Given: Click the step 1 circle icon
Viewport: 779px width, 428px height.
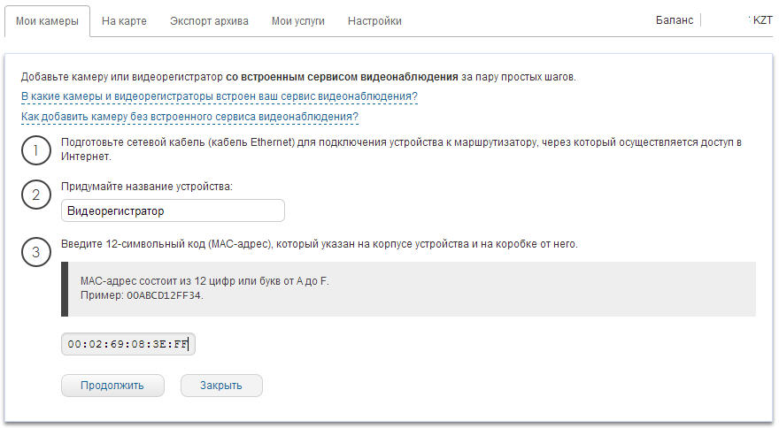Looking at the screenshot, I should point(35,149).
